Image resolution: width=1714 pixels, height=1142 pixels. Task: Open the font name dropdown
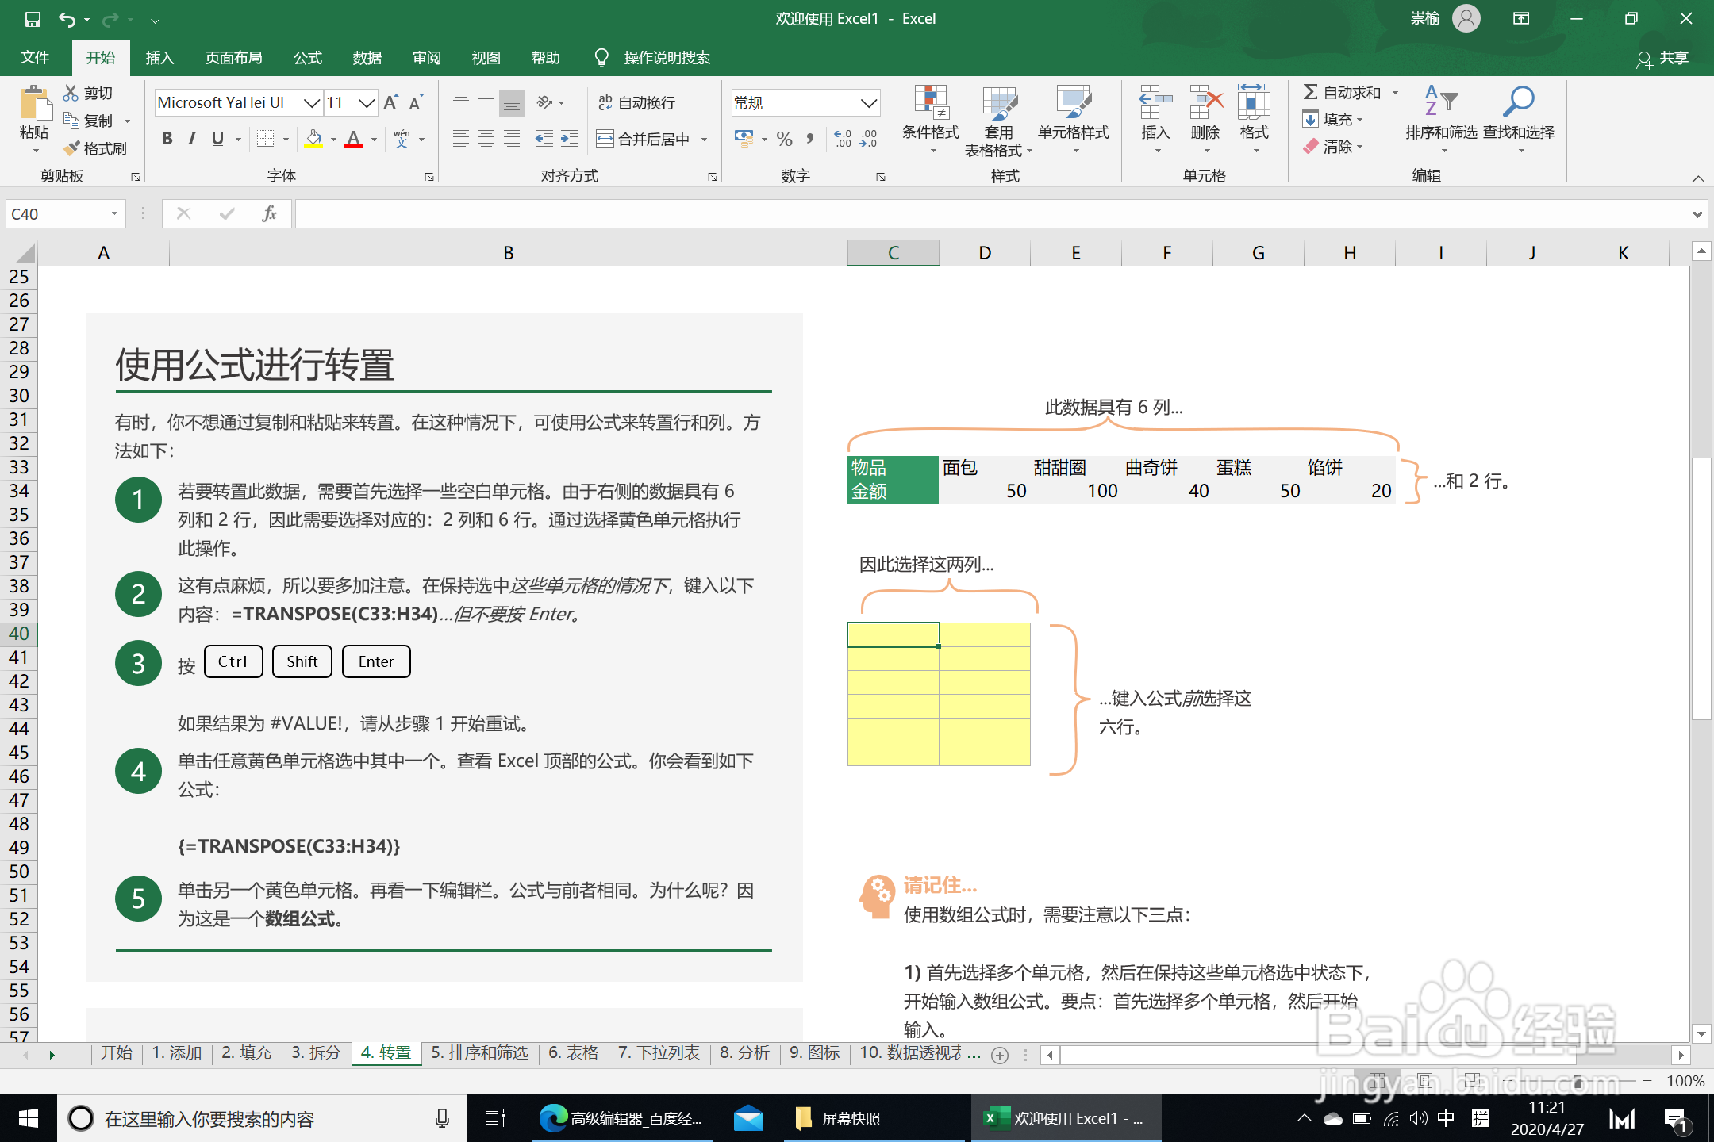[312, 102]
